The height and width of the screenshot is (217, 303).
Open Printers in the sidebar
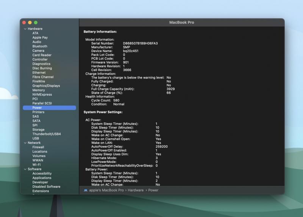point(39,112)
